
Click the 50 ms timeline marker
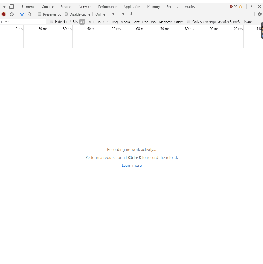click(116, 28)
